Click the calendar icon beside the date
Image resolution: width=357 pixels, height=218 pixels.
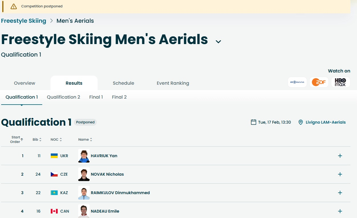[x=253, y=122]
